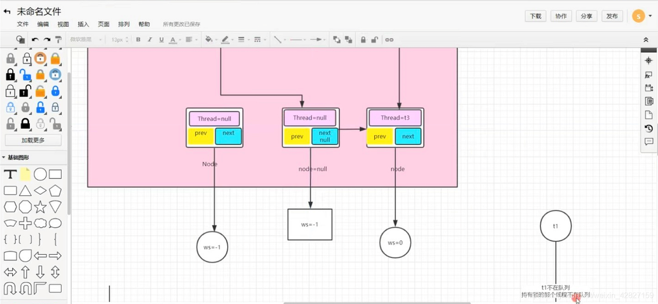Click the lock shape icon in toolbar

[363, 40]
